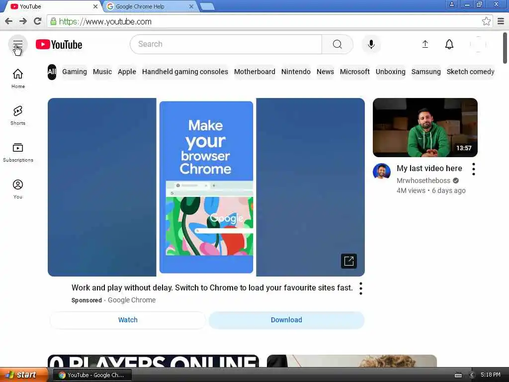Screen dimensions: 509x382
Task: Select the News filter chip
Action: (x=325, y=72)
